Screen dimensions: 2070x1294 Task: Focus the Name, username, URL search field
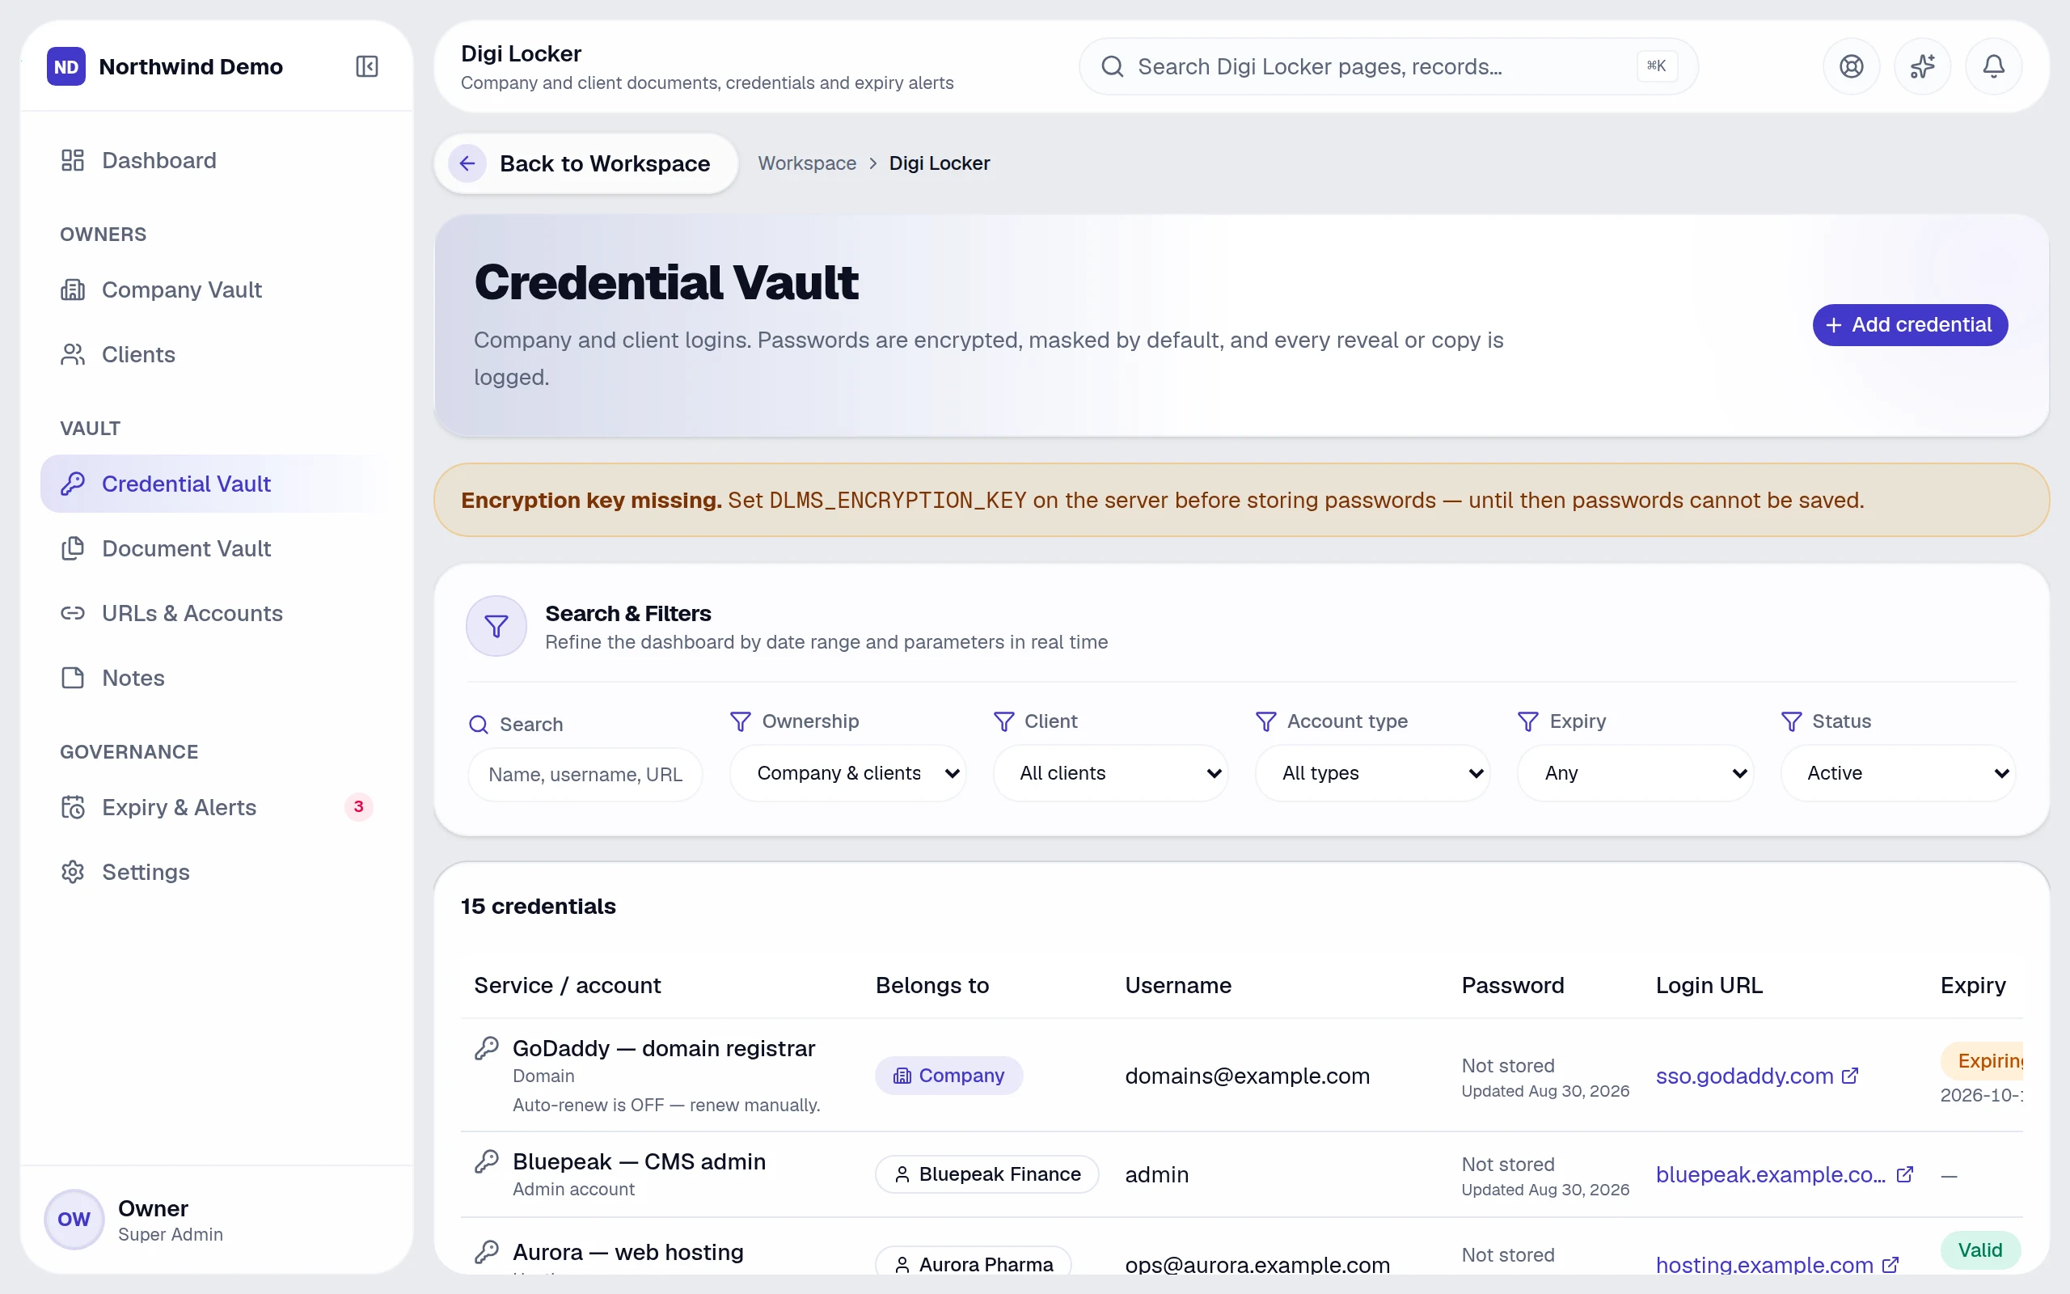click(585, 775)
